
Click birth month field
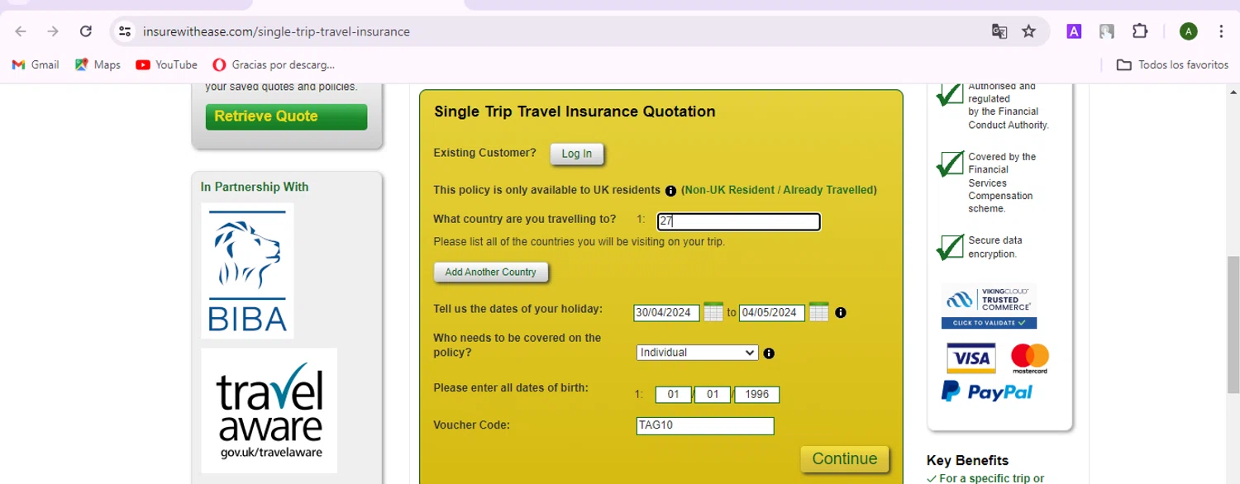[713, 395]
